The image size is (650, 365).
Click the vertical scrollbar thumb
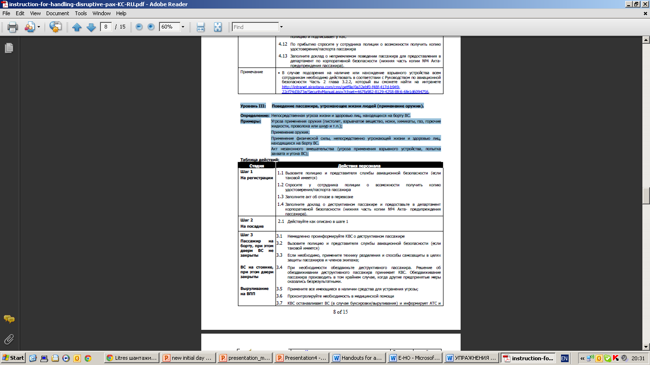point(646,196)
